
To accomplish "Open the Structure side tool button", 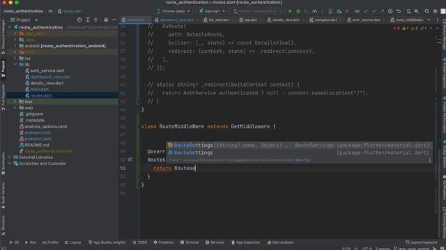I will 3,225.
